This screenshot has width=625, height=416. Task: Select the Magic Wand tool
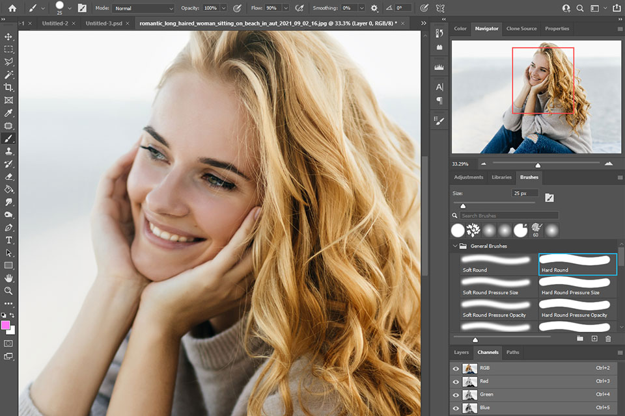8,75
